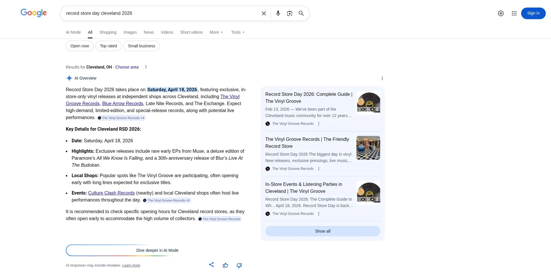Click Dive deeper in AI Mode

pyautogui.click(x=157, y=250)
